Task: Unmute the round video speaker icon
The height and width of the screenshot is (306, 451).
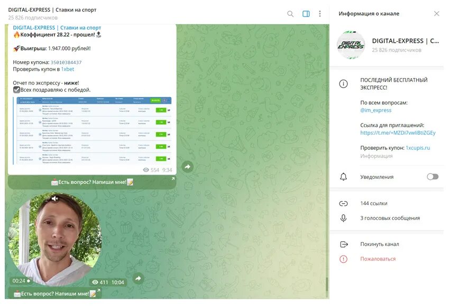Action: (54, 198)
